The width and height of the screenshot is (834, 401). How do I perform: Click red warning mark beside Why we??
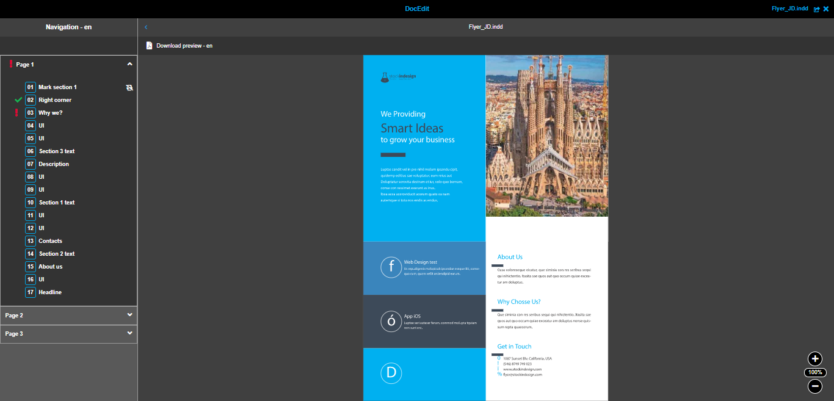(16, 112)
